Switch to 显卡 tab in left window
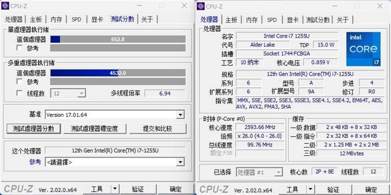 (x=97, y=19)
